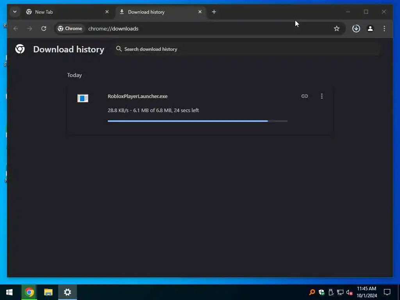Open Settings gear in the taskbar
400x300 pixels.
(67, 292)
